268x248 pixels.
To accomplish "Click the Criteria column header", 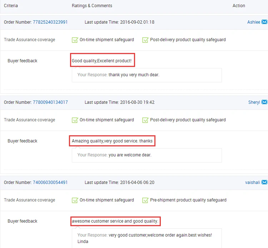I will (x=11, y=6).
